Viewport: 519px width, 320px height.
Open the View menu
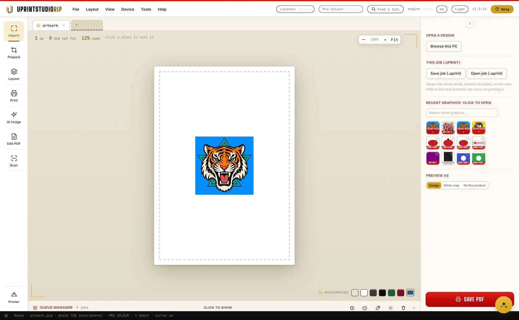click(110, 9)
